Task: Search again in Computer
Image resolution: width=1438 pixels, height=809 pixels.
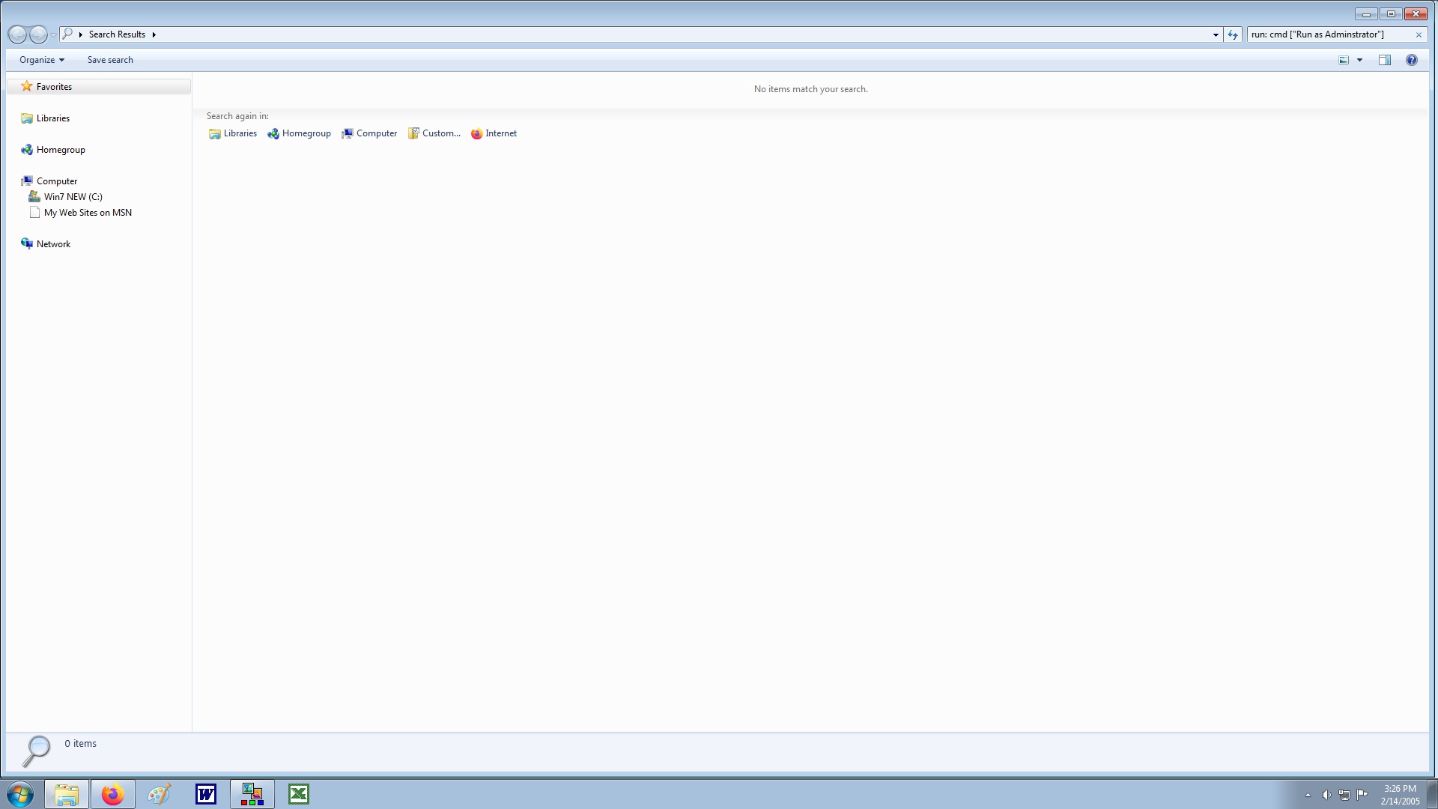Action: point(369,133)
